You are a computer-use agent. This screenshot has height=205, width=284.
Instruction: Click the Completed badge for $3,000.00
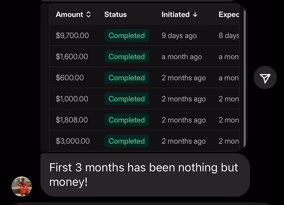[x=126, y=141]
